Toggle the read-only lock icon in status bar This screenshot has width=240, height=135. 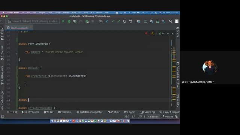177,117
